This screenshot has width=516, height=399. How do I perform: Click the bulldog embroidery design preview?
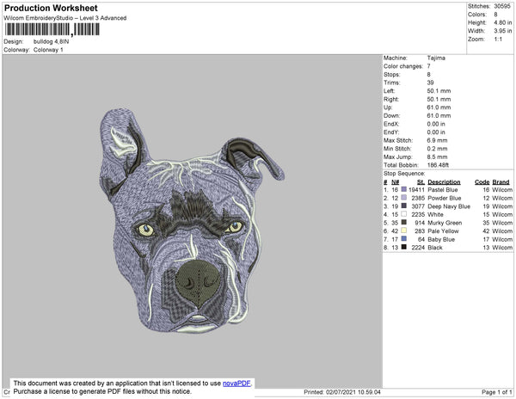point(192,220)
